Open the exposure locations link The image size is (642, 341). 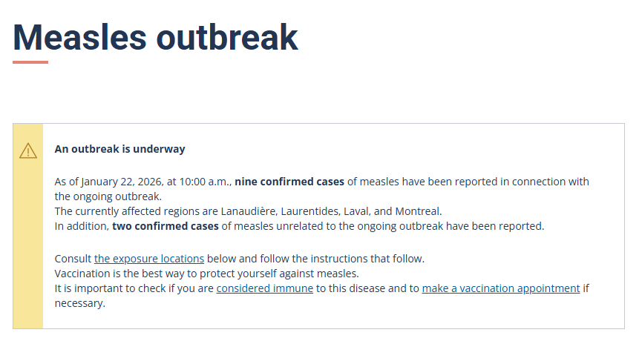coord(148,259)
